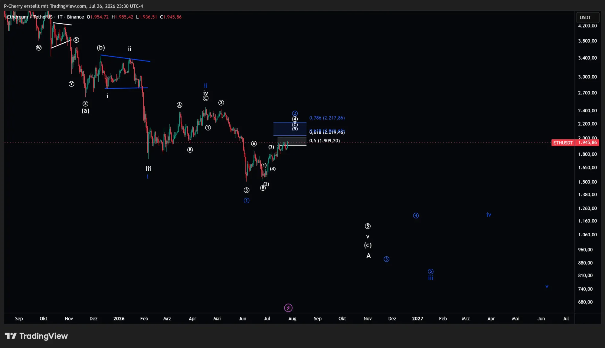Click the 3.800,00 price scale label
The height and width of the screenshot is (348, 605).
[587, 41]
